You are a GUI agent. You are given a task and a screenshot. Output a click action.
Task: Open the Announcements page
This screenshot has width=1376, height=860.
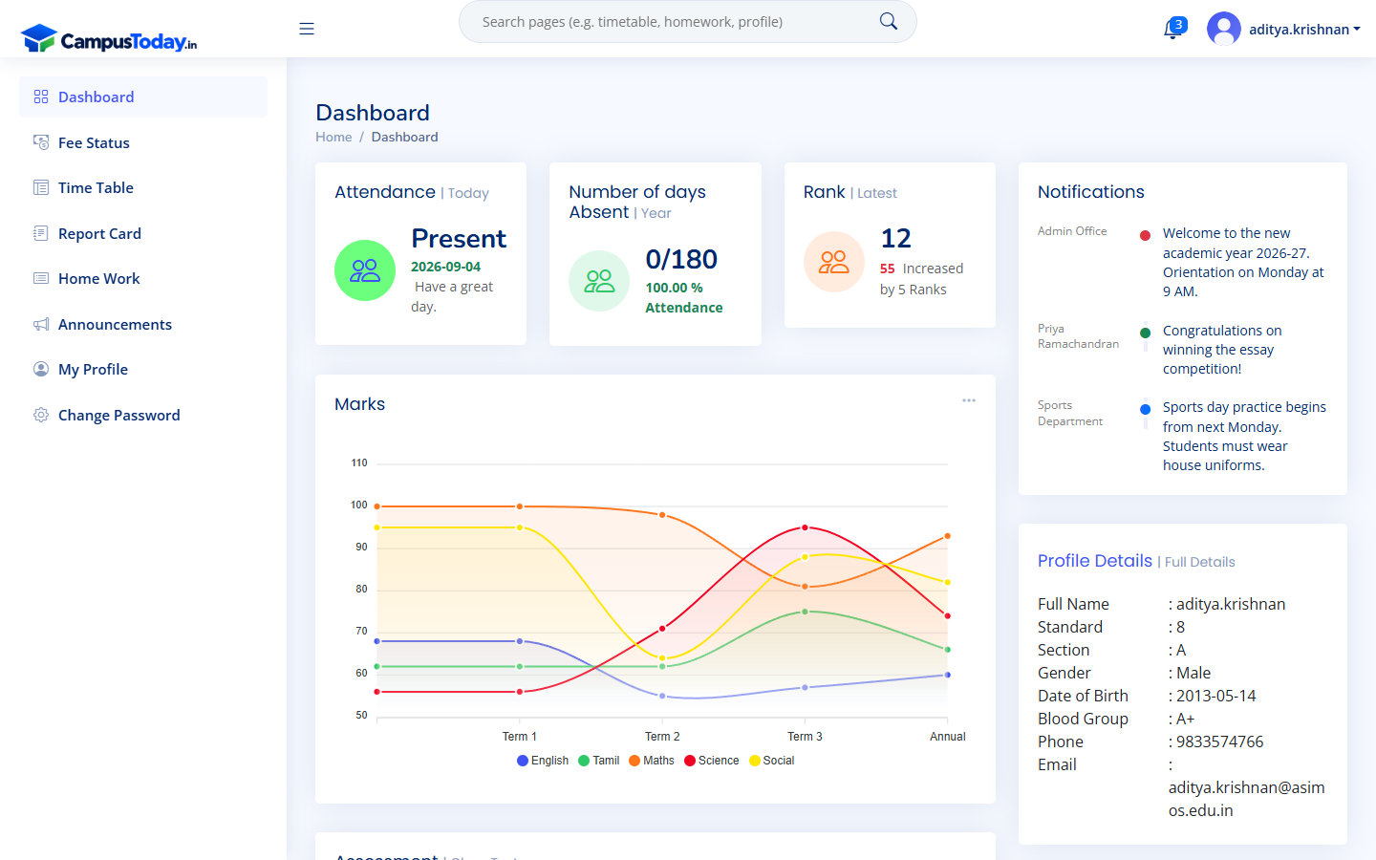tap(143, 324)
